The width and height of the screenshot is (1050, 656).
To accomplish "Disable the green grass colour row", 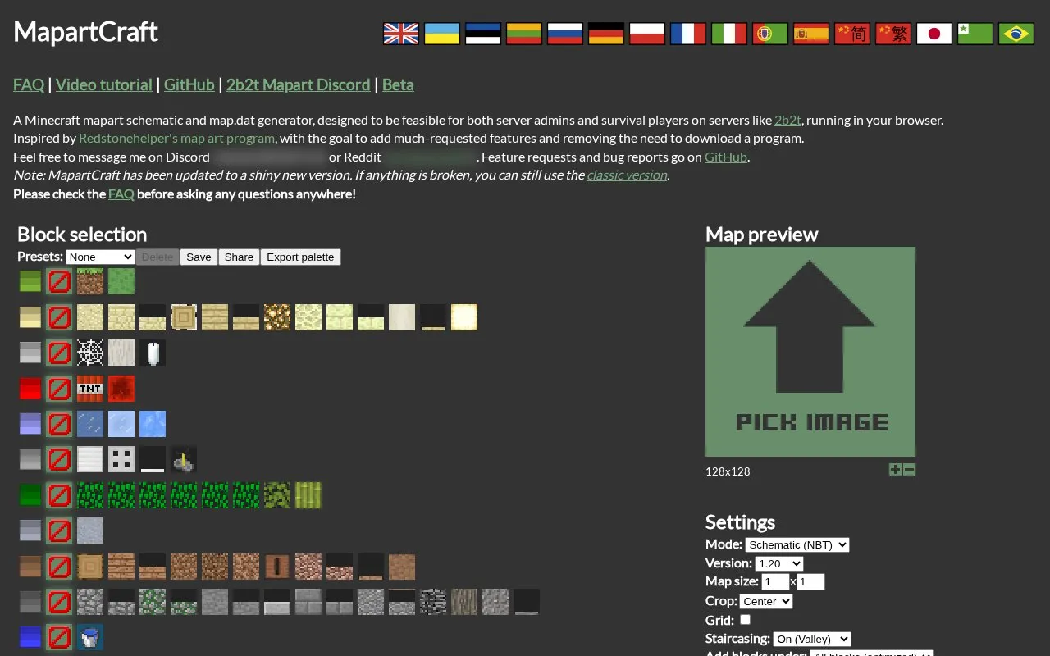I will (x=59, y=282).
